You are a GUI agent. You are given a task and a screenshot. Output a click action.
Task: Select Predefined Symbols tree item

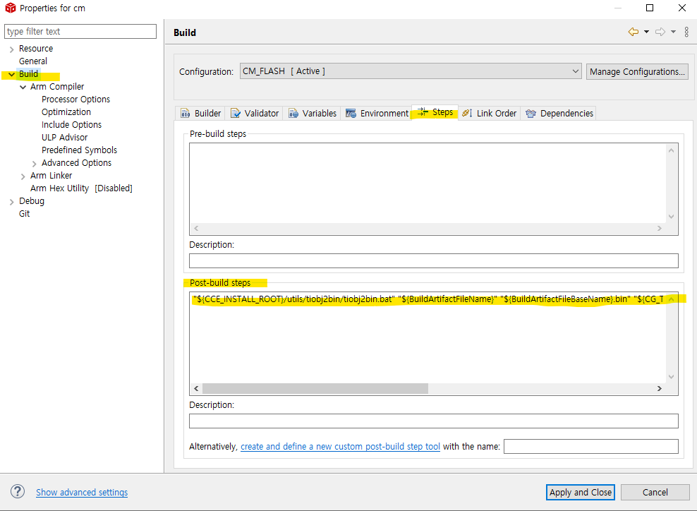[79, 150]
